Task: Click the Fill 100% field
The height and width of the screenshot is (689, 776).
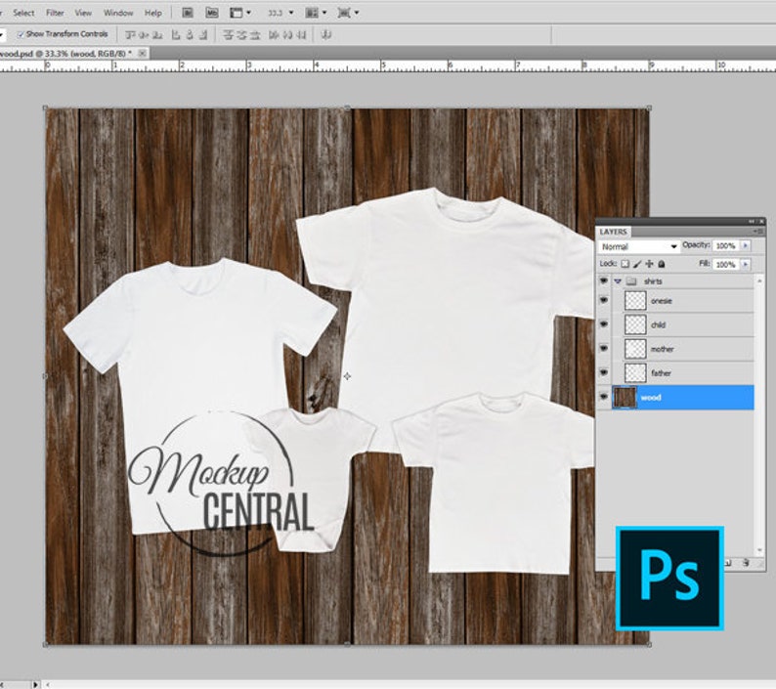Action: (726, 264)
